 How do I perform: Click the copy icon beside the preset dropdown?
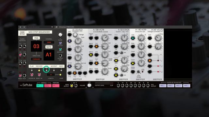point(56,27)
